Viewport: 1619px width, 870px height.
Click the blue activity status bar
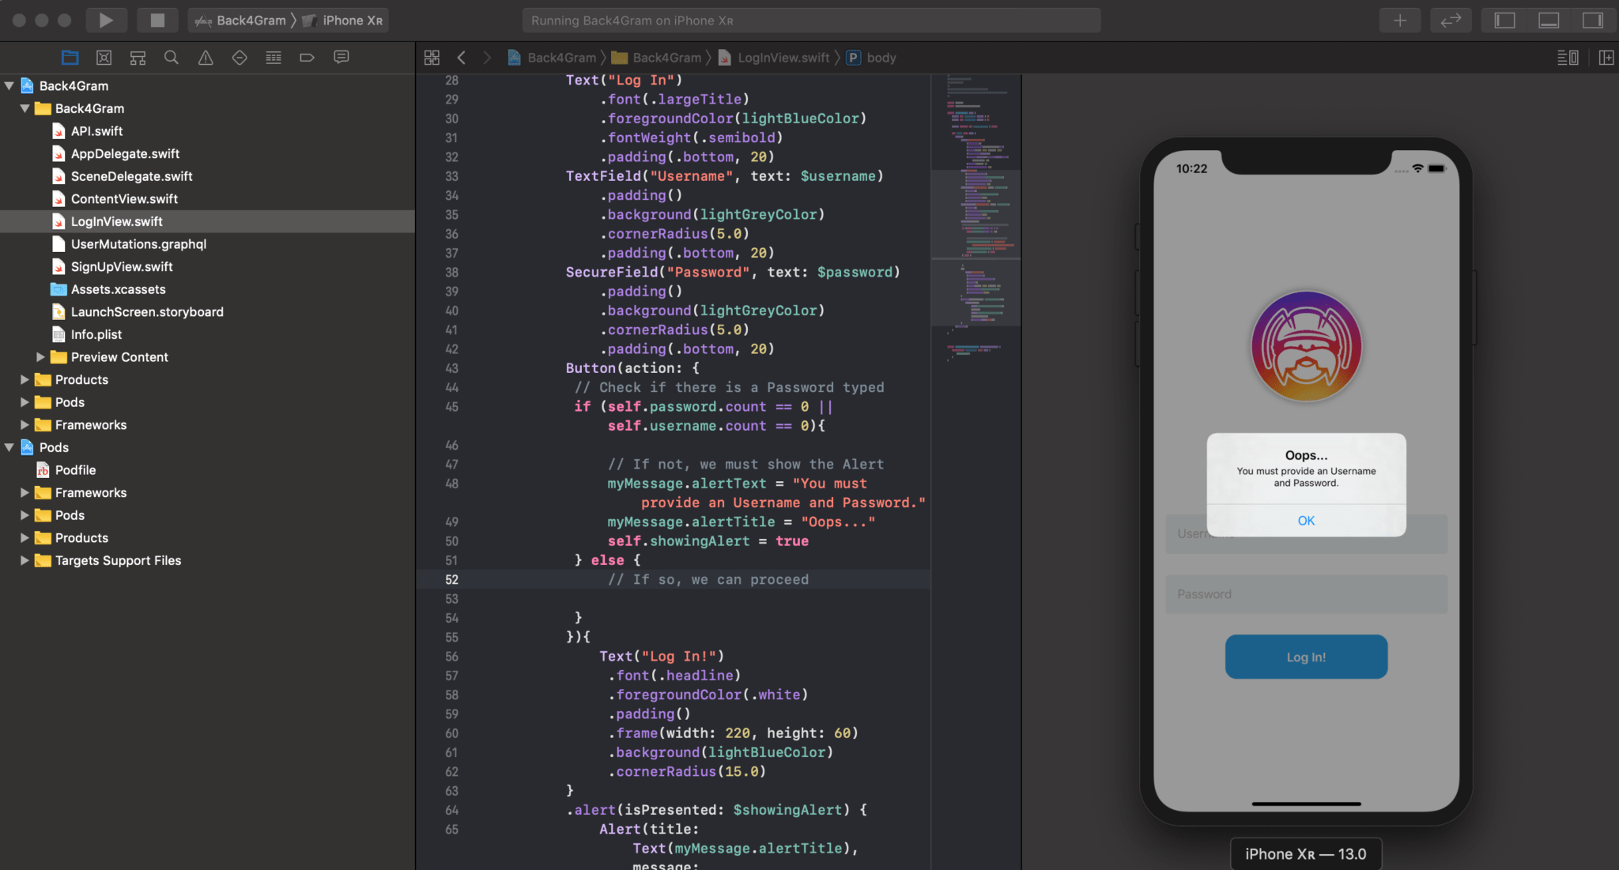pyautogui.click(x=809, y=20)
